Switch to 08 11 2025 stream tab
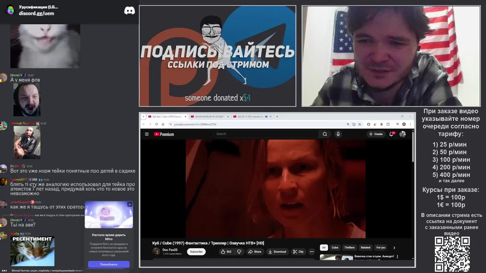The image size is (486, 273). click(252, 116)
